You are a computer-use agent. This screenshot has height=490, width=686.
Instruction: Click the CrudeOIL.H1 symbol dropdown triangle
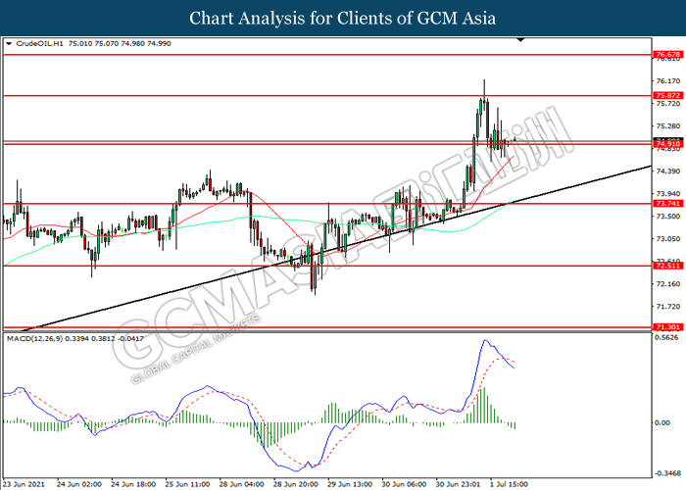[x=9, y=43]
